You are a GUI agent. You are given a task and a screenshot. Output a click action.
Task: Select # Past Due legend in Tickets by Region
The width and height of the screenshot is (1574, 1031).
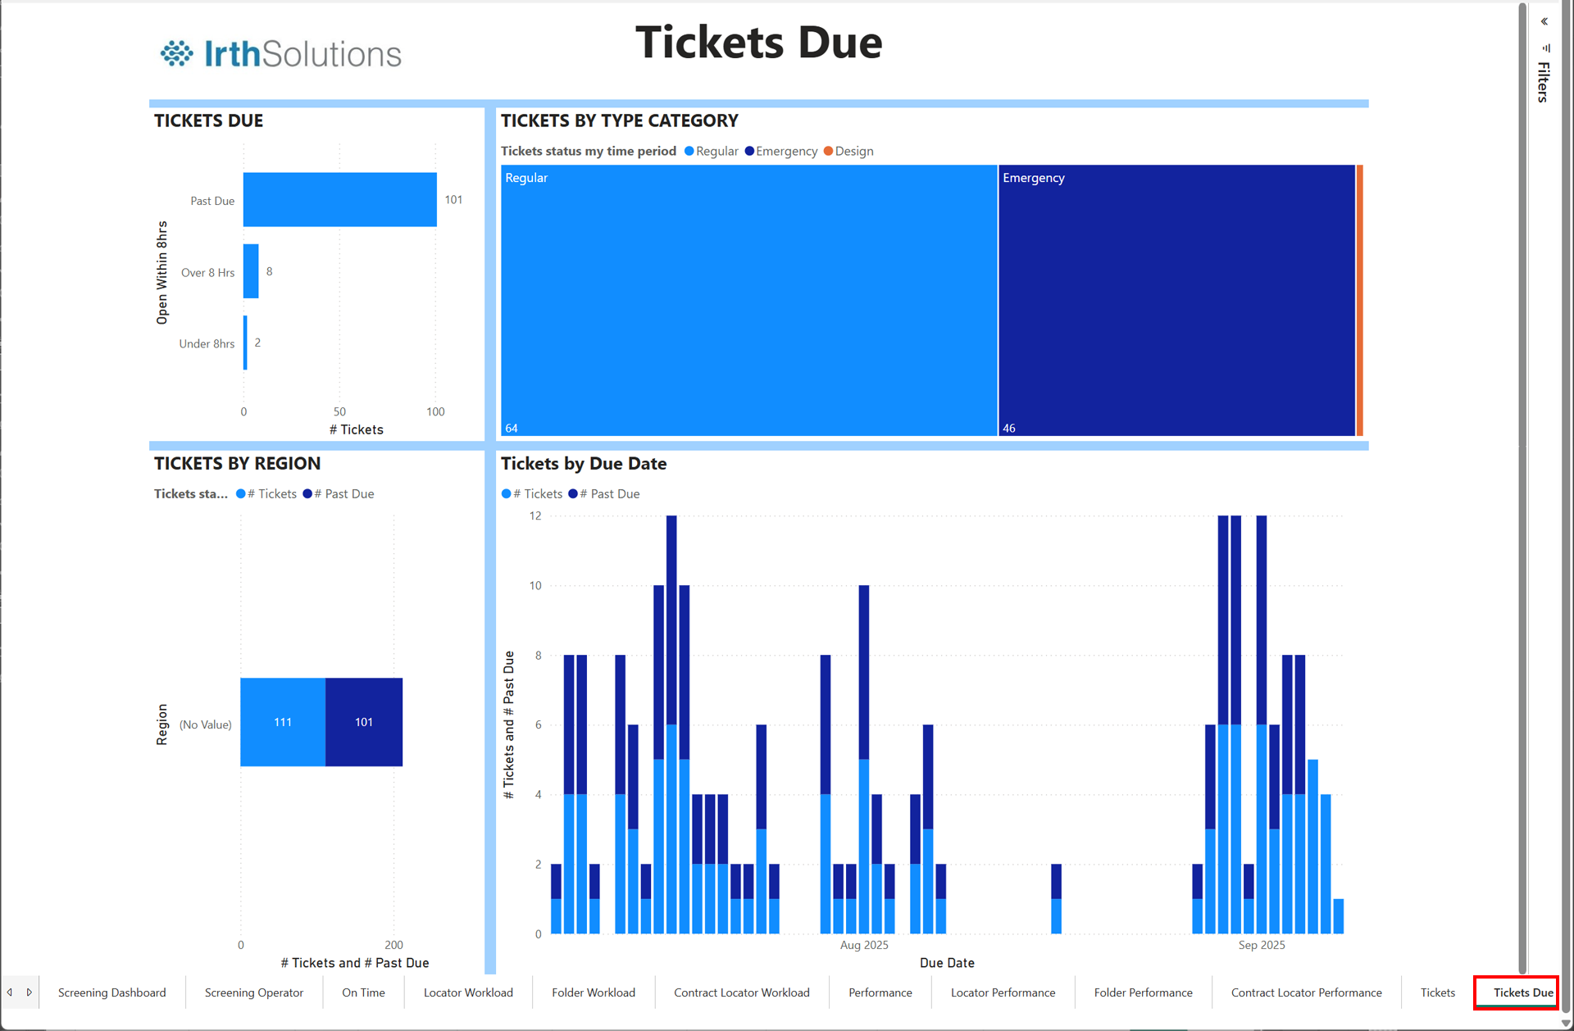(x=339, y=494)
